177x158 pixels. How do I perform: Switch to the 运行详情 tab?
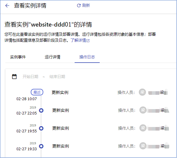click(53, 57)
